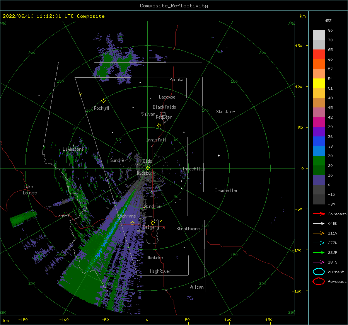Click the red forecast arrow legend icon
The width and height of the screenshot is (348, 325).
point(319,214)
